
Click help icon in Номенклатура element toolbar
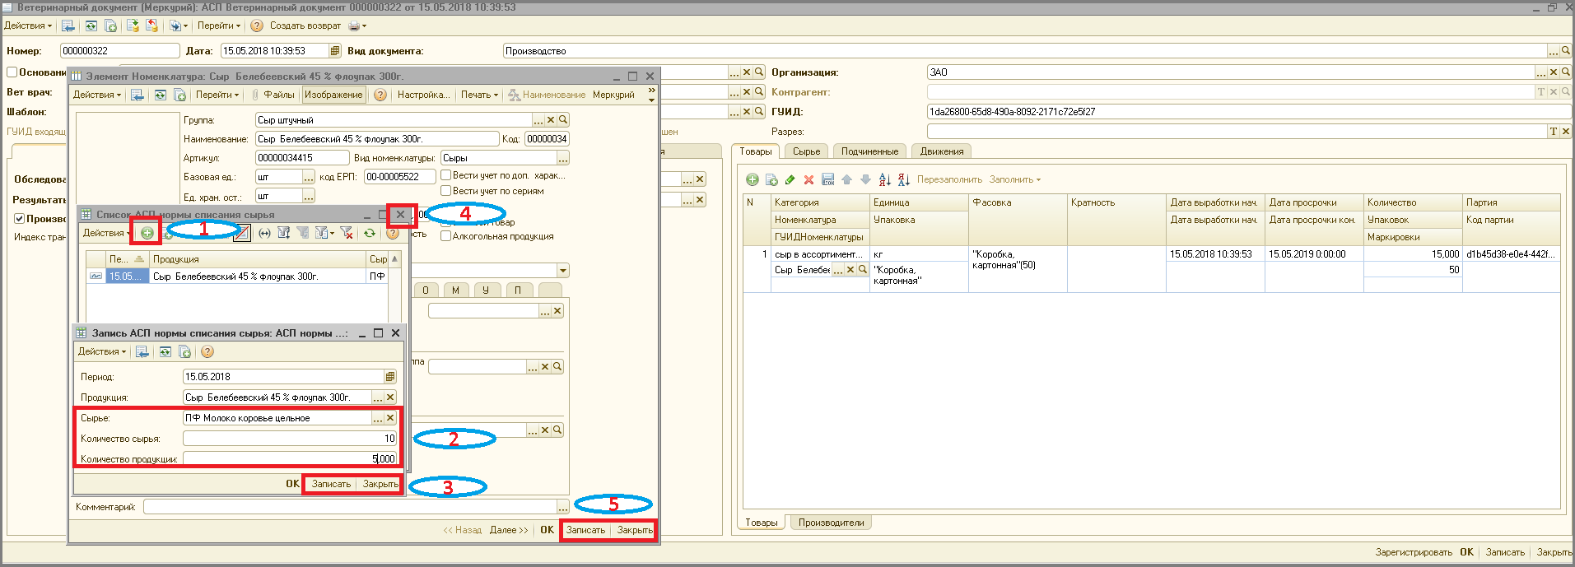point(380,95)
